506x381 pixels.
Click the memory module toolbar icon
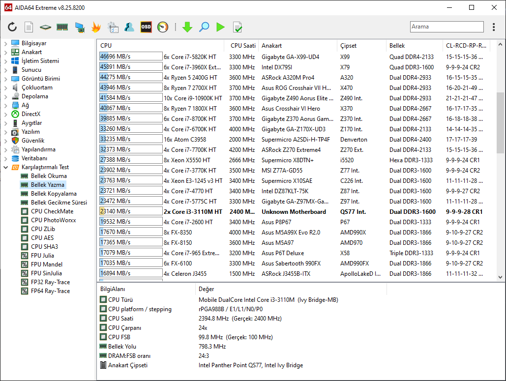pyautogui.click(x=62, y=27)
